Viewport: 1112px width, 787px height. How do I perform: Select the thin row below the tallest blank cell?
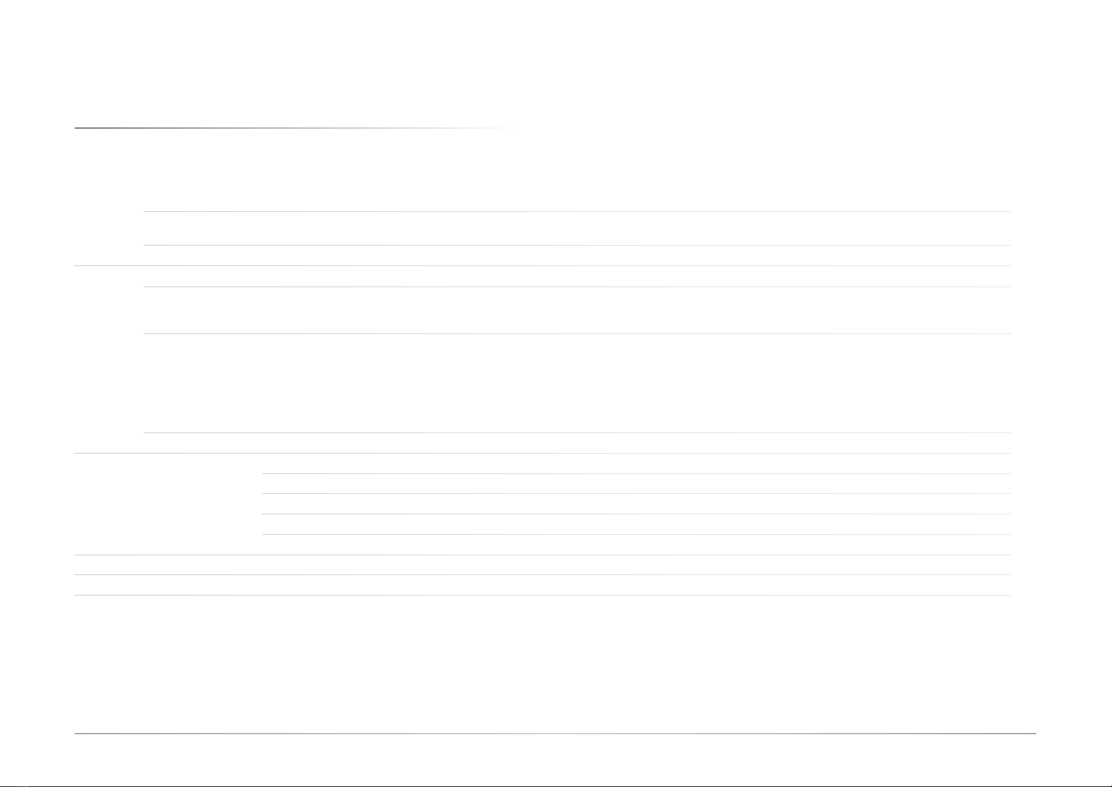[577, 443]
